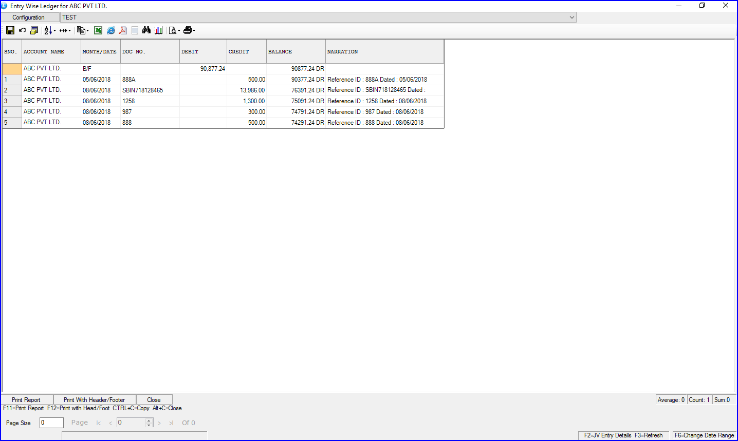Click balance 74291.24 DR cell

(x=296, y=123)
